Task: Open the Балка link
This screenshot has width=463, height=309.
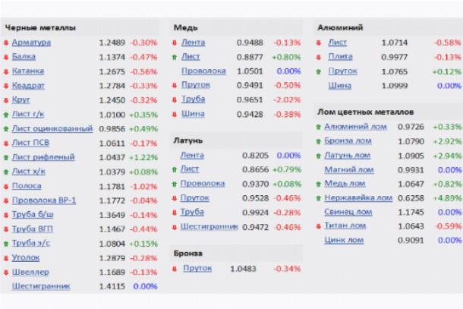Action: click(24, 57)
